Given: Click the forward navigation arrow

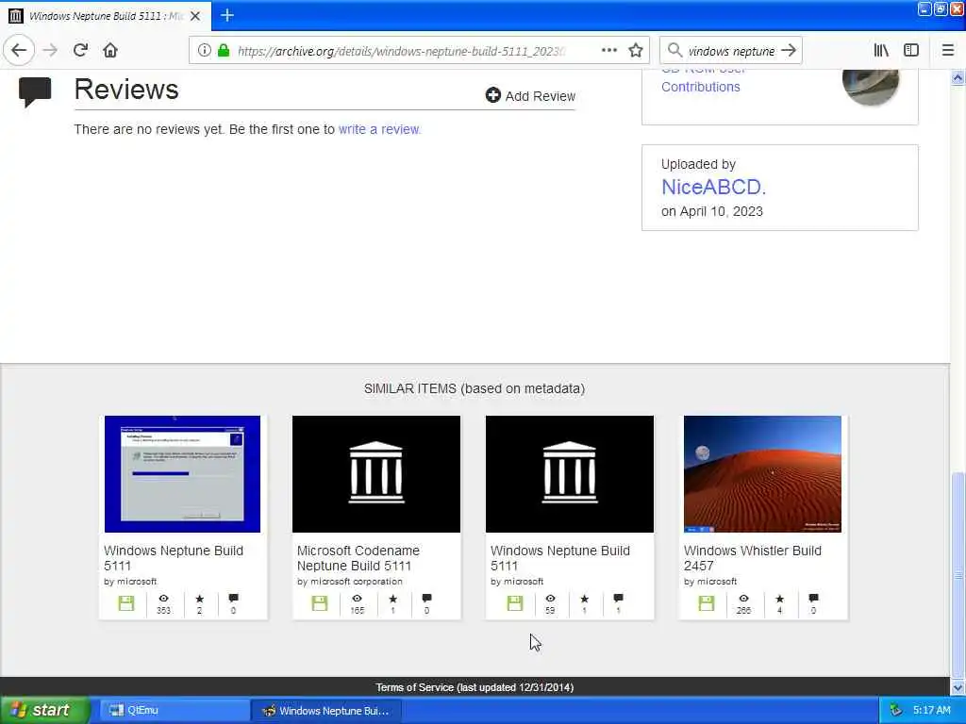Looking at the screenshot, I should point(51,51).
